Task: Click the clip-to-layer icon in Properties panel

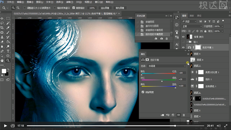Action: click(x=162, y=115)
